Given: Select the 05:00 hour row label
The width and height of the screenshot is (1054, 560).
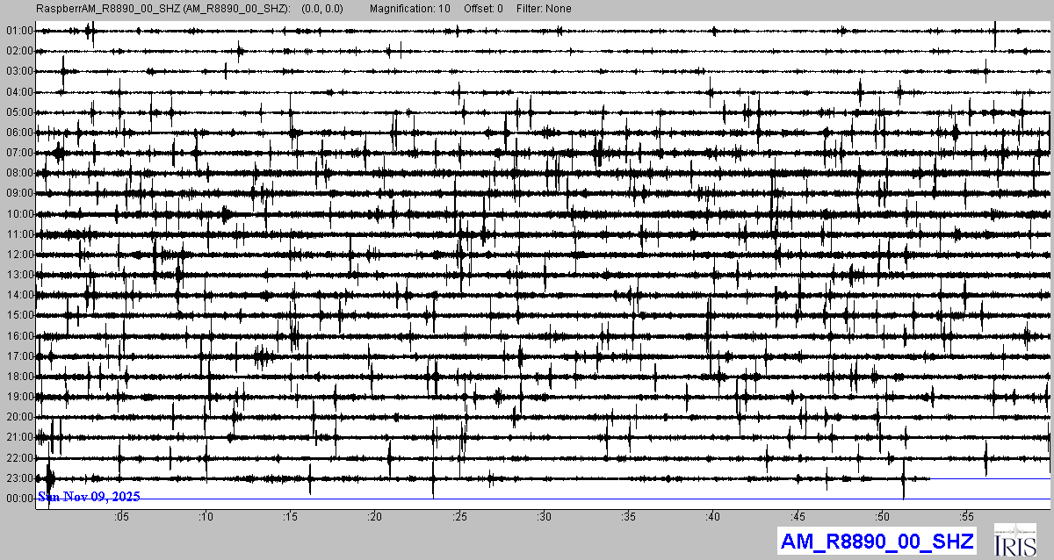Looking at the screenshot, I should tap(19, 112).
